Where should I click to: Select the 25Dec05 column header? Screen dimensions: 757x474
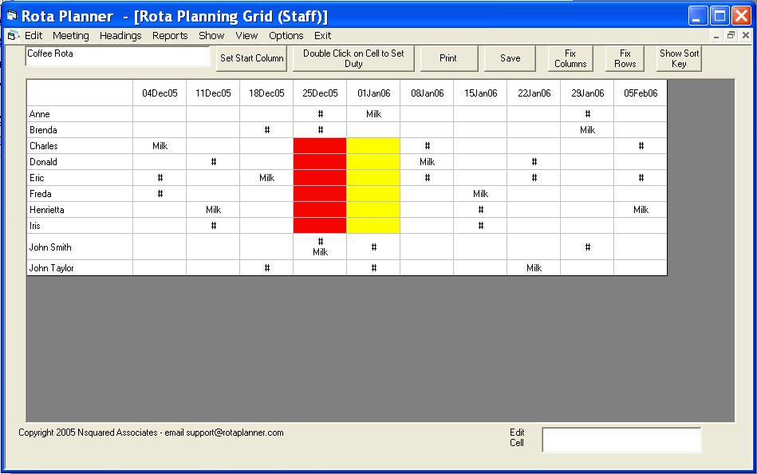click(x=320, y=93)
